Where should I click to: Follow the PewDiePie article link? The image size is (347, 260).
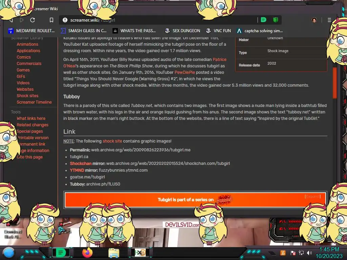click(x=185, y=72)
